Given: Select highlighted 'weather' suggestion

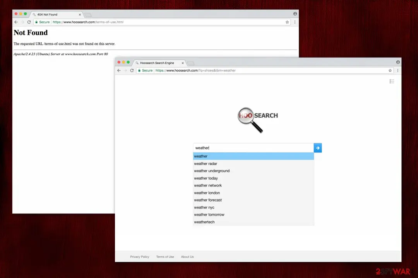Looking at the screenshot, I should pos(254,156).
